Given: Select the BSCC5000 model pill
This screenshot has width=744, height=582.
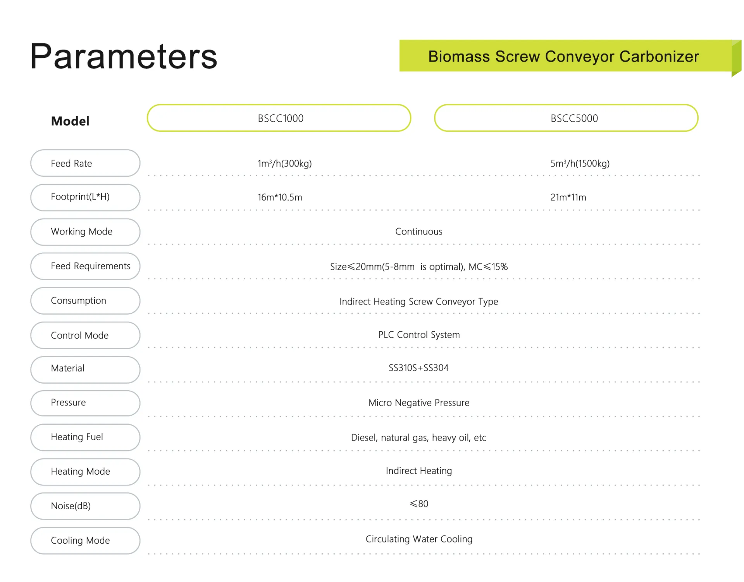Looking at the screenshot, I should 566,118.
